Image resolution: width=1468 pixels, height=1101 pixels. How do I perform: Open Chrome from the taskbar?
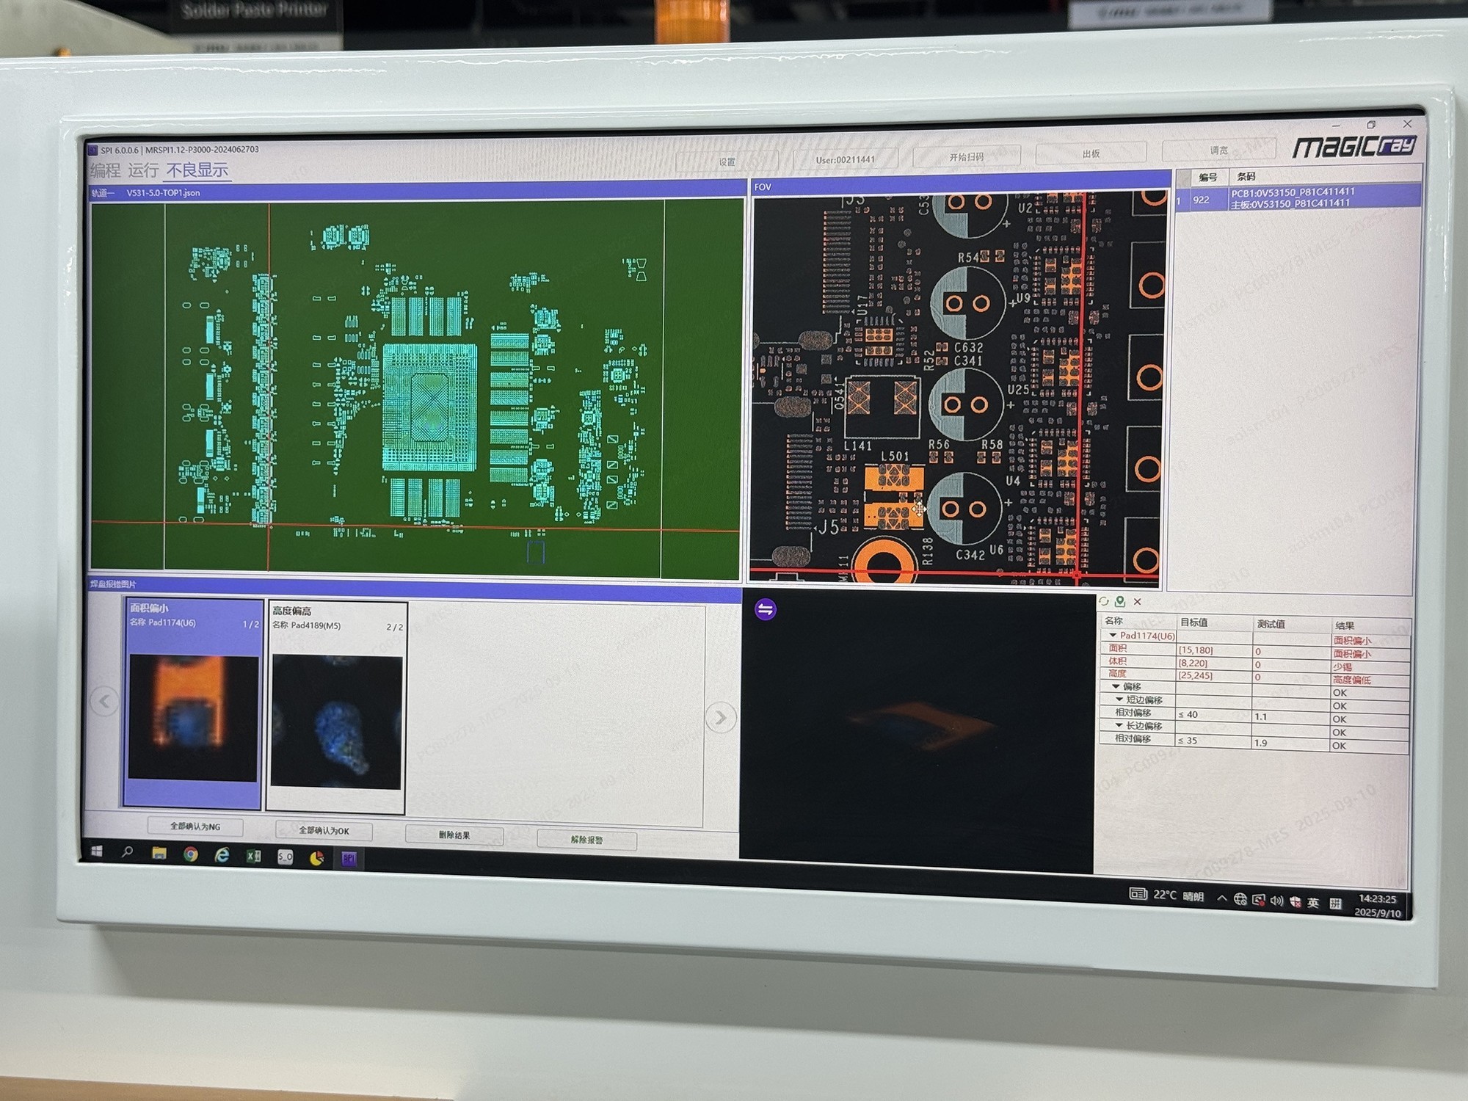191,854
